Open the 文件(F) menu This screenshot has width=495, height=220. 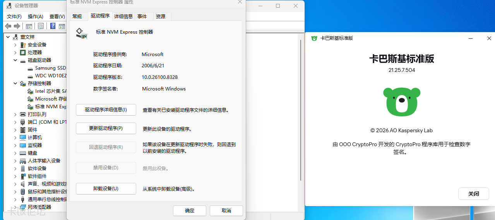click(x=14, y=16)
